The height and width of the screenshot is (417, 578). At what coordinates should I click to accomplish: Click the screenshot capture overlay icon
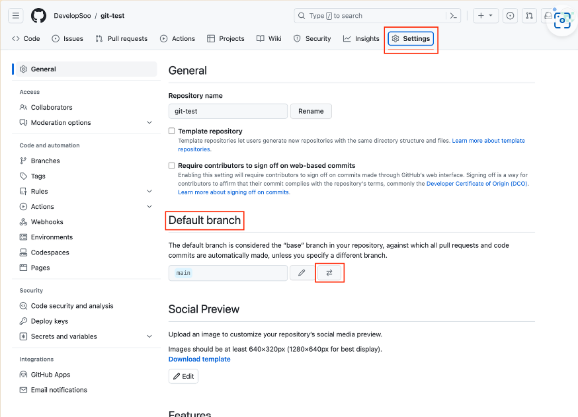click(x=562, y=20)
